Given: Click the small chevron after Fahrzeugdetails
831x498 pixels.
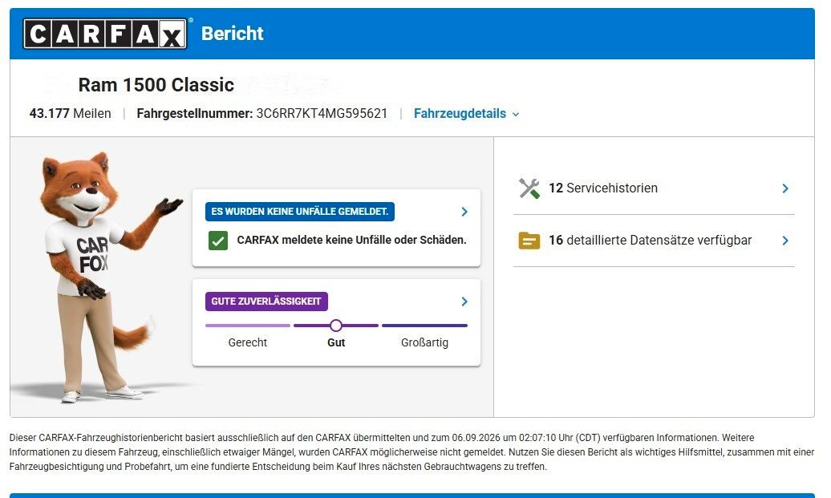Looking at the screenshot, I should point(516,114).
